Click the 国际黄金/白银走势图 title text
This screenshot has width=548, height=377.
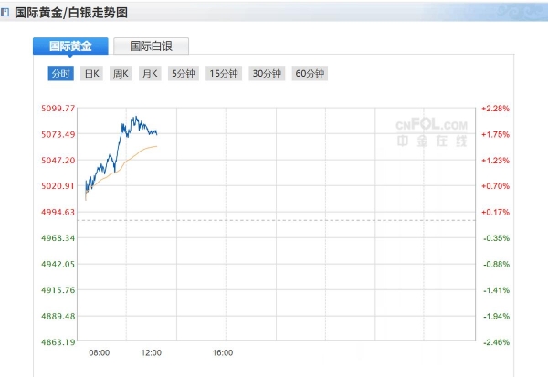71,13
